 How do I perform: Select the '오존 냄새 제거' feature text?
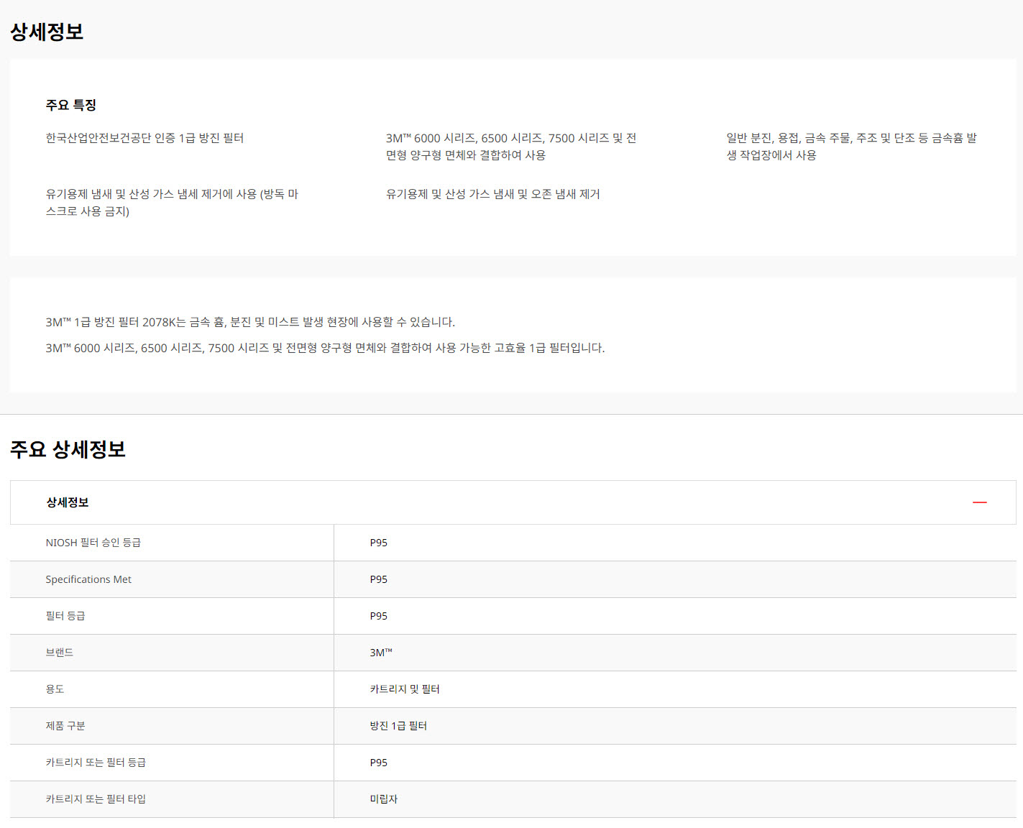point(492,194)
